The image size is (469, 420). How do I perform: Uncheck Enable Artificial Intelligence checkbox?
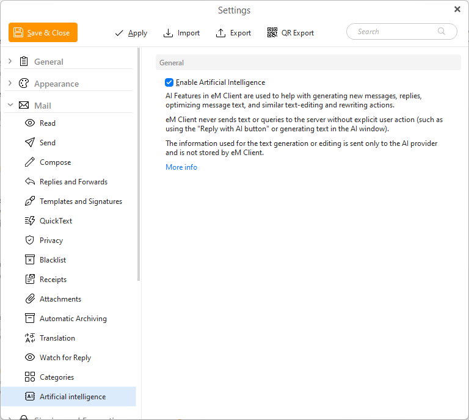pyautogui.click(x=169, y=82)
